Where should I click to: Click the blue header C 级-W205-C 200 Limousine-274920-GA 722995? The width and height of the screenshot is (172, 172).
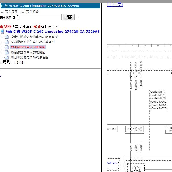(50, 6)
